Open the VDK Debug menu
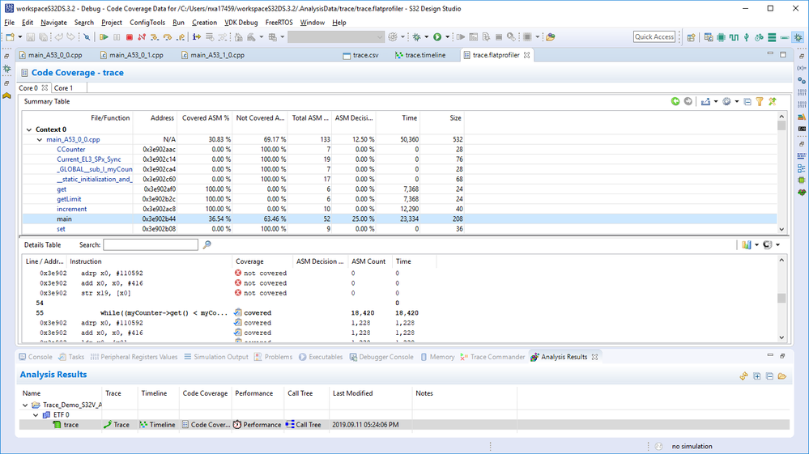The height and width of the screenshot is (454, 809). click(241, 23)
